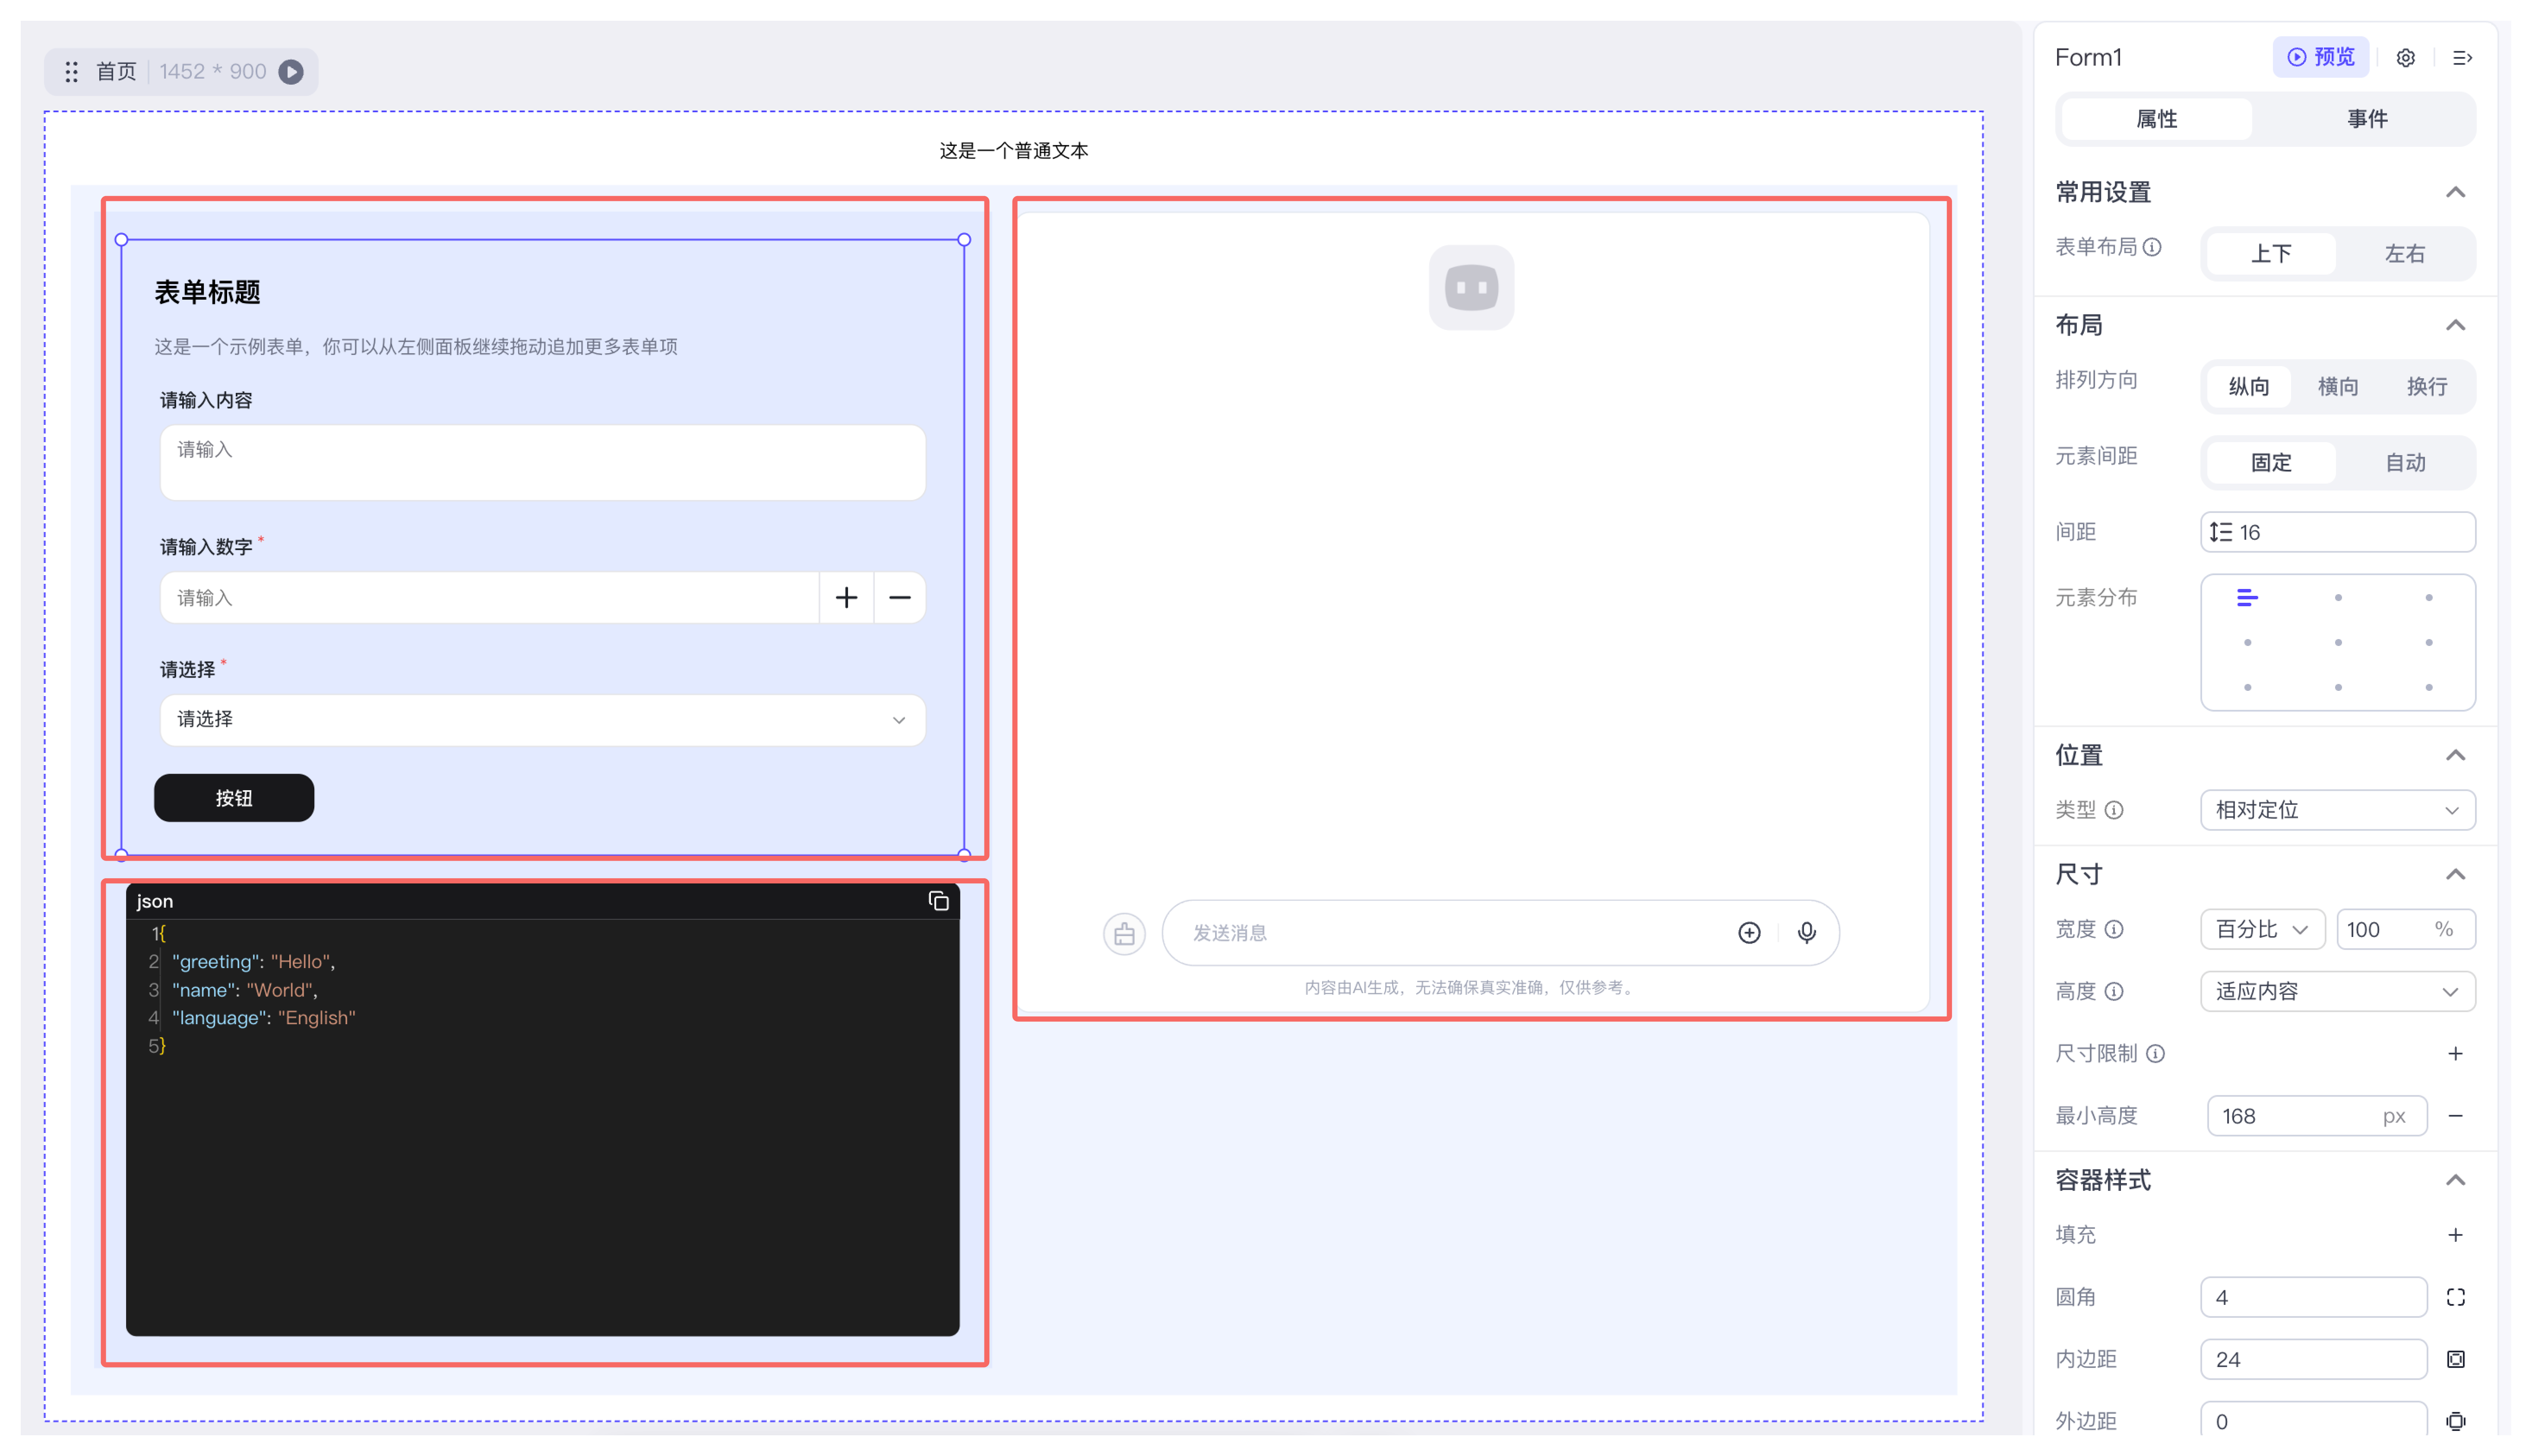This screenshot has height=1456, width=2532.
Task: Collapse the right panel via top-right icon
Action: 2462,58
